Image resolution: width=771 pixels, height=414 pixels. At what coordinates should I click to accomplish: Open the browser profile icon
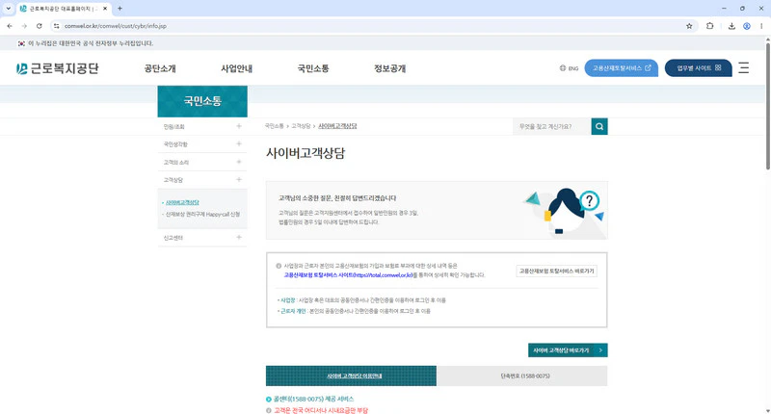click(746, 26)
